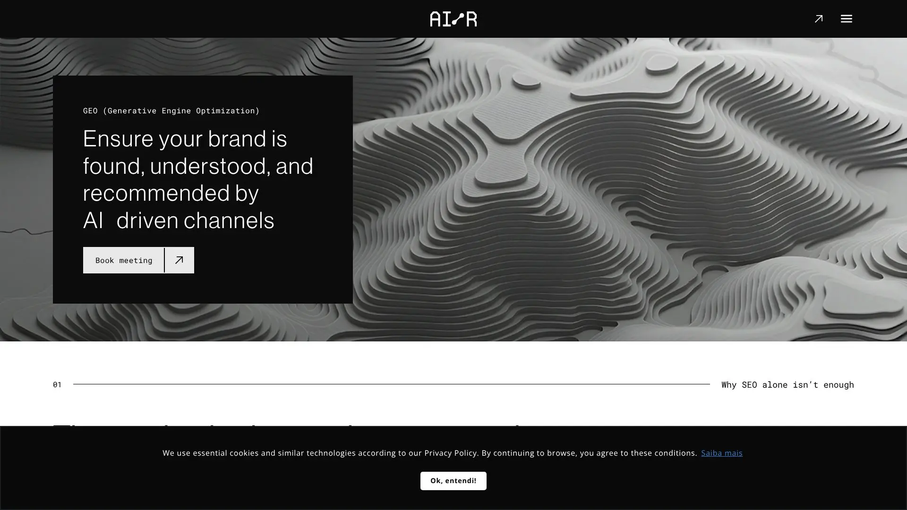The width and height of the screenshot is (907, 510).
Task: Accept cookies with Ok, entendi!
Action: 453,481
